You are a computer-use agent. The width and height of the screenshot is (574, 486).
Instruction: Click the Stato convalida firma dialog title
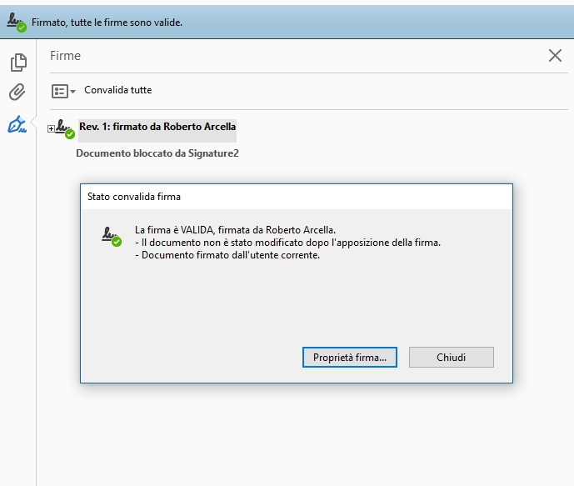[x=134, y=197]
